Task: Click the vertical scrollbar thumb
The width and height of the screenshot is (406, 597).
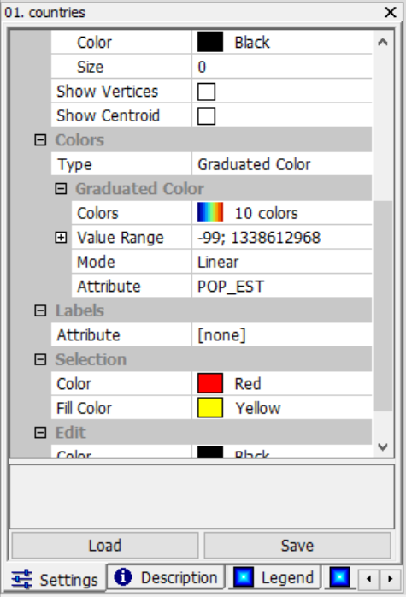Action: [383, 306]
